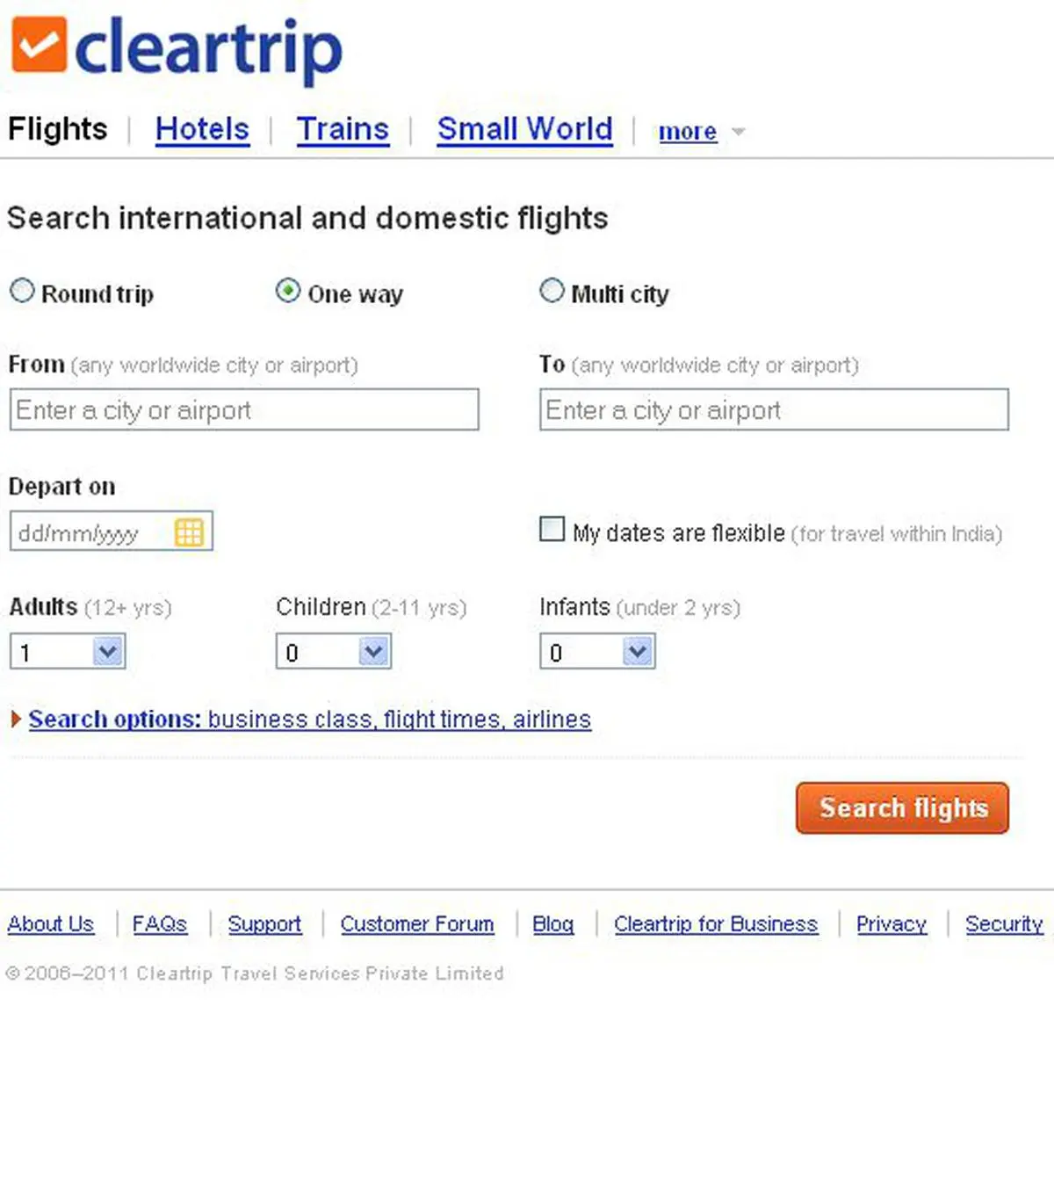The width and height of the screenshot is (1054, 1201).
Task: Click the arrow next to more
Action: pos(739,132)
